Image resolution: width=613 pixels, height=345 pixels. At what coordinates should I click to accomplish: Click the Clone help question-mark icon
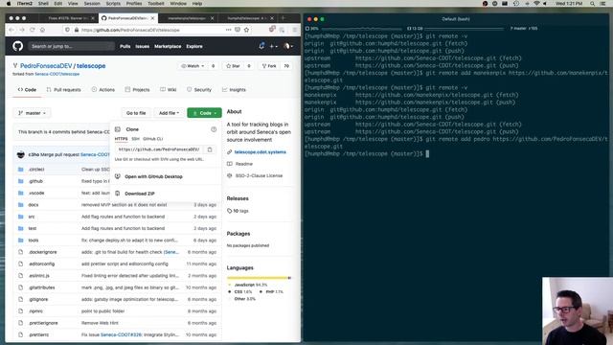tap(214, 129)
